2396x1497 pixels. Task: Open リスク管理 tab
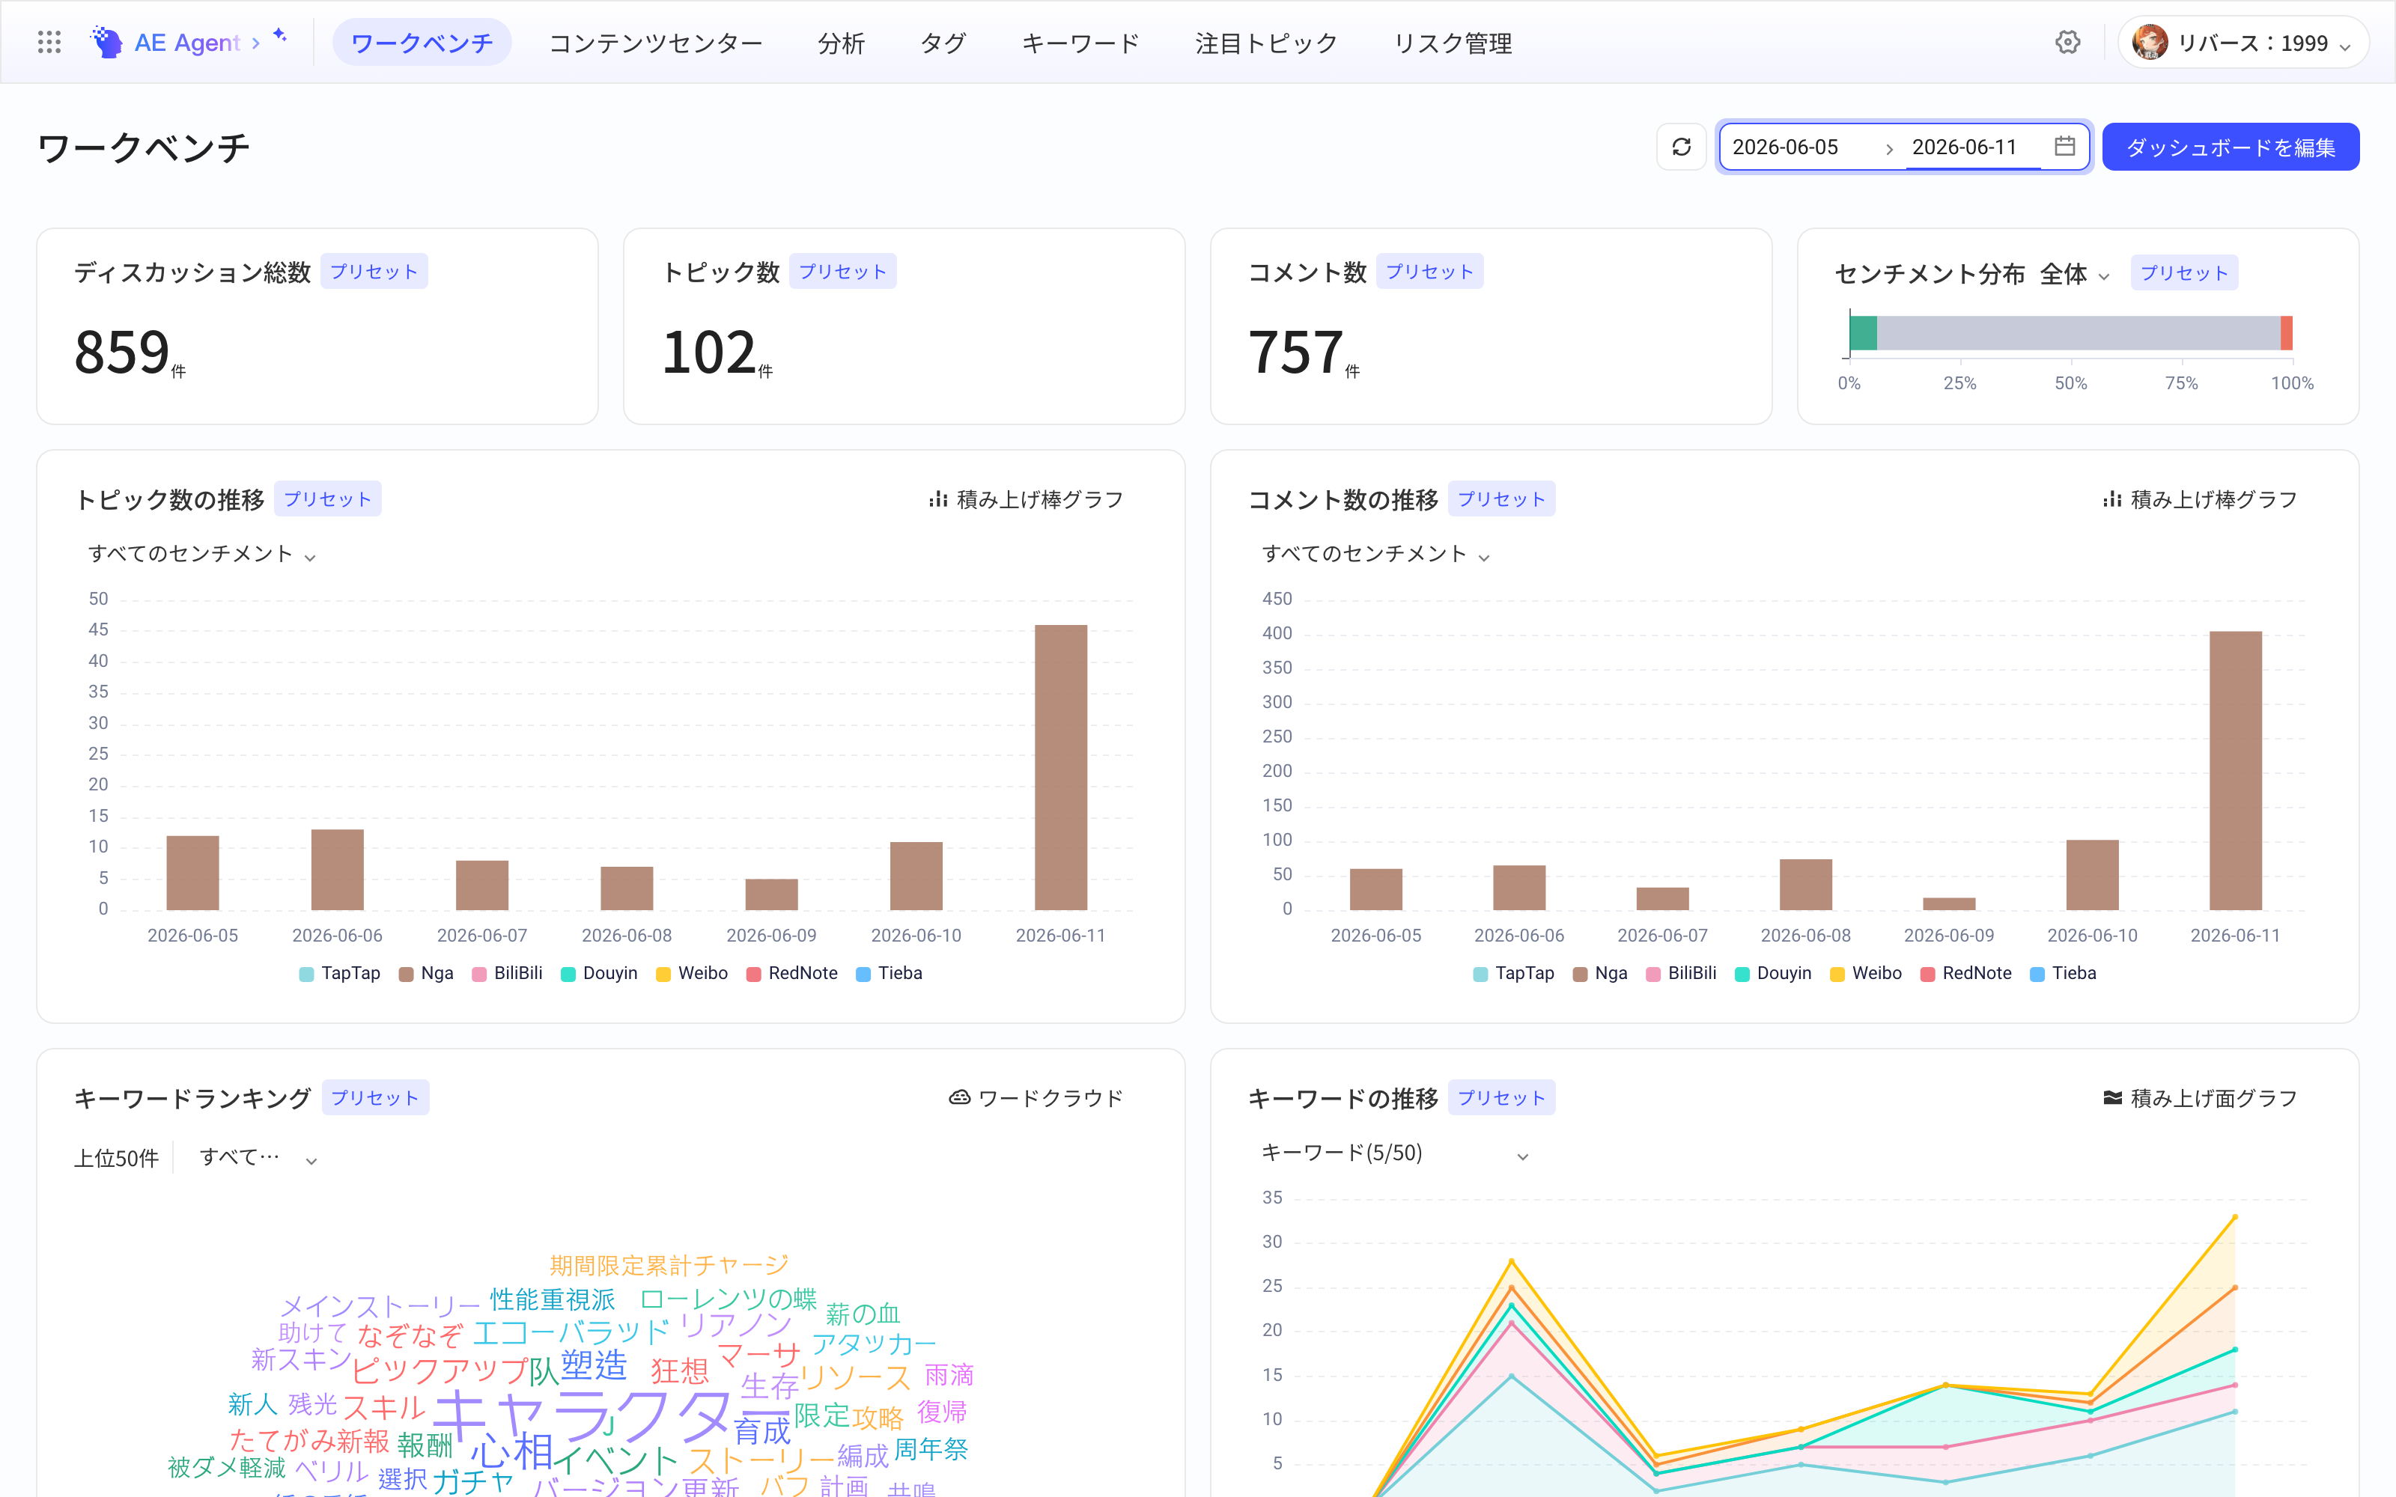(1453, 43)
